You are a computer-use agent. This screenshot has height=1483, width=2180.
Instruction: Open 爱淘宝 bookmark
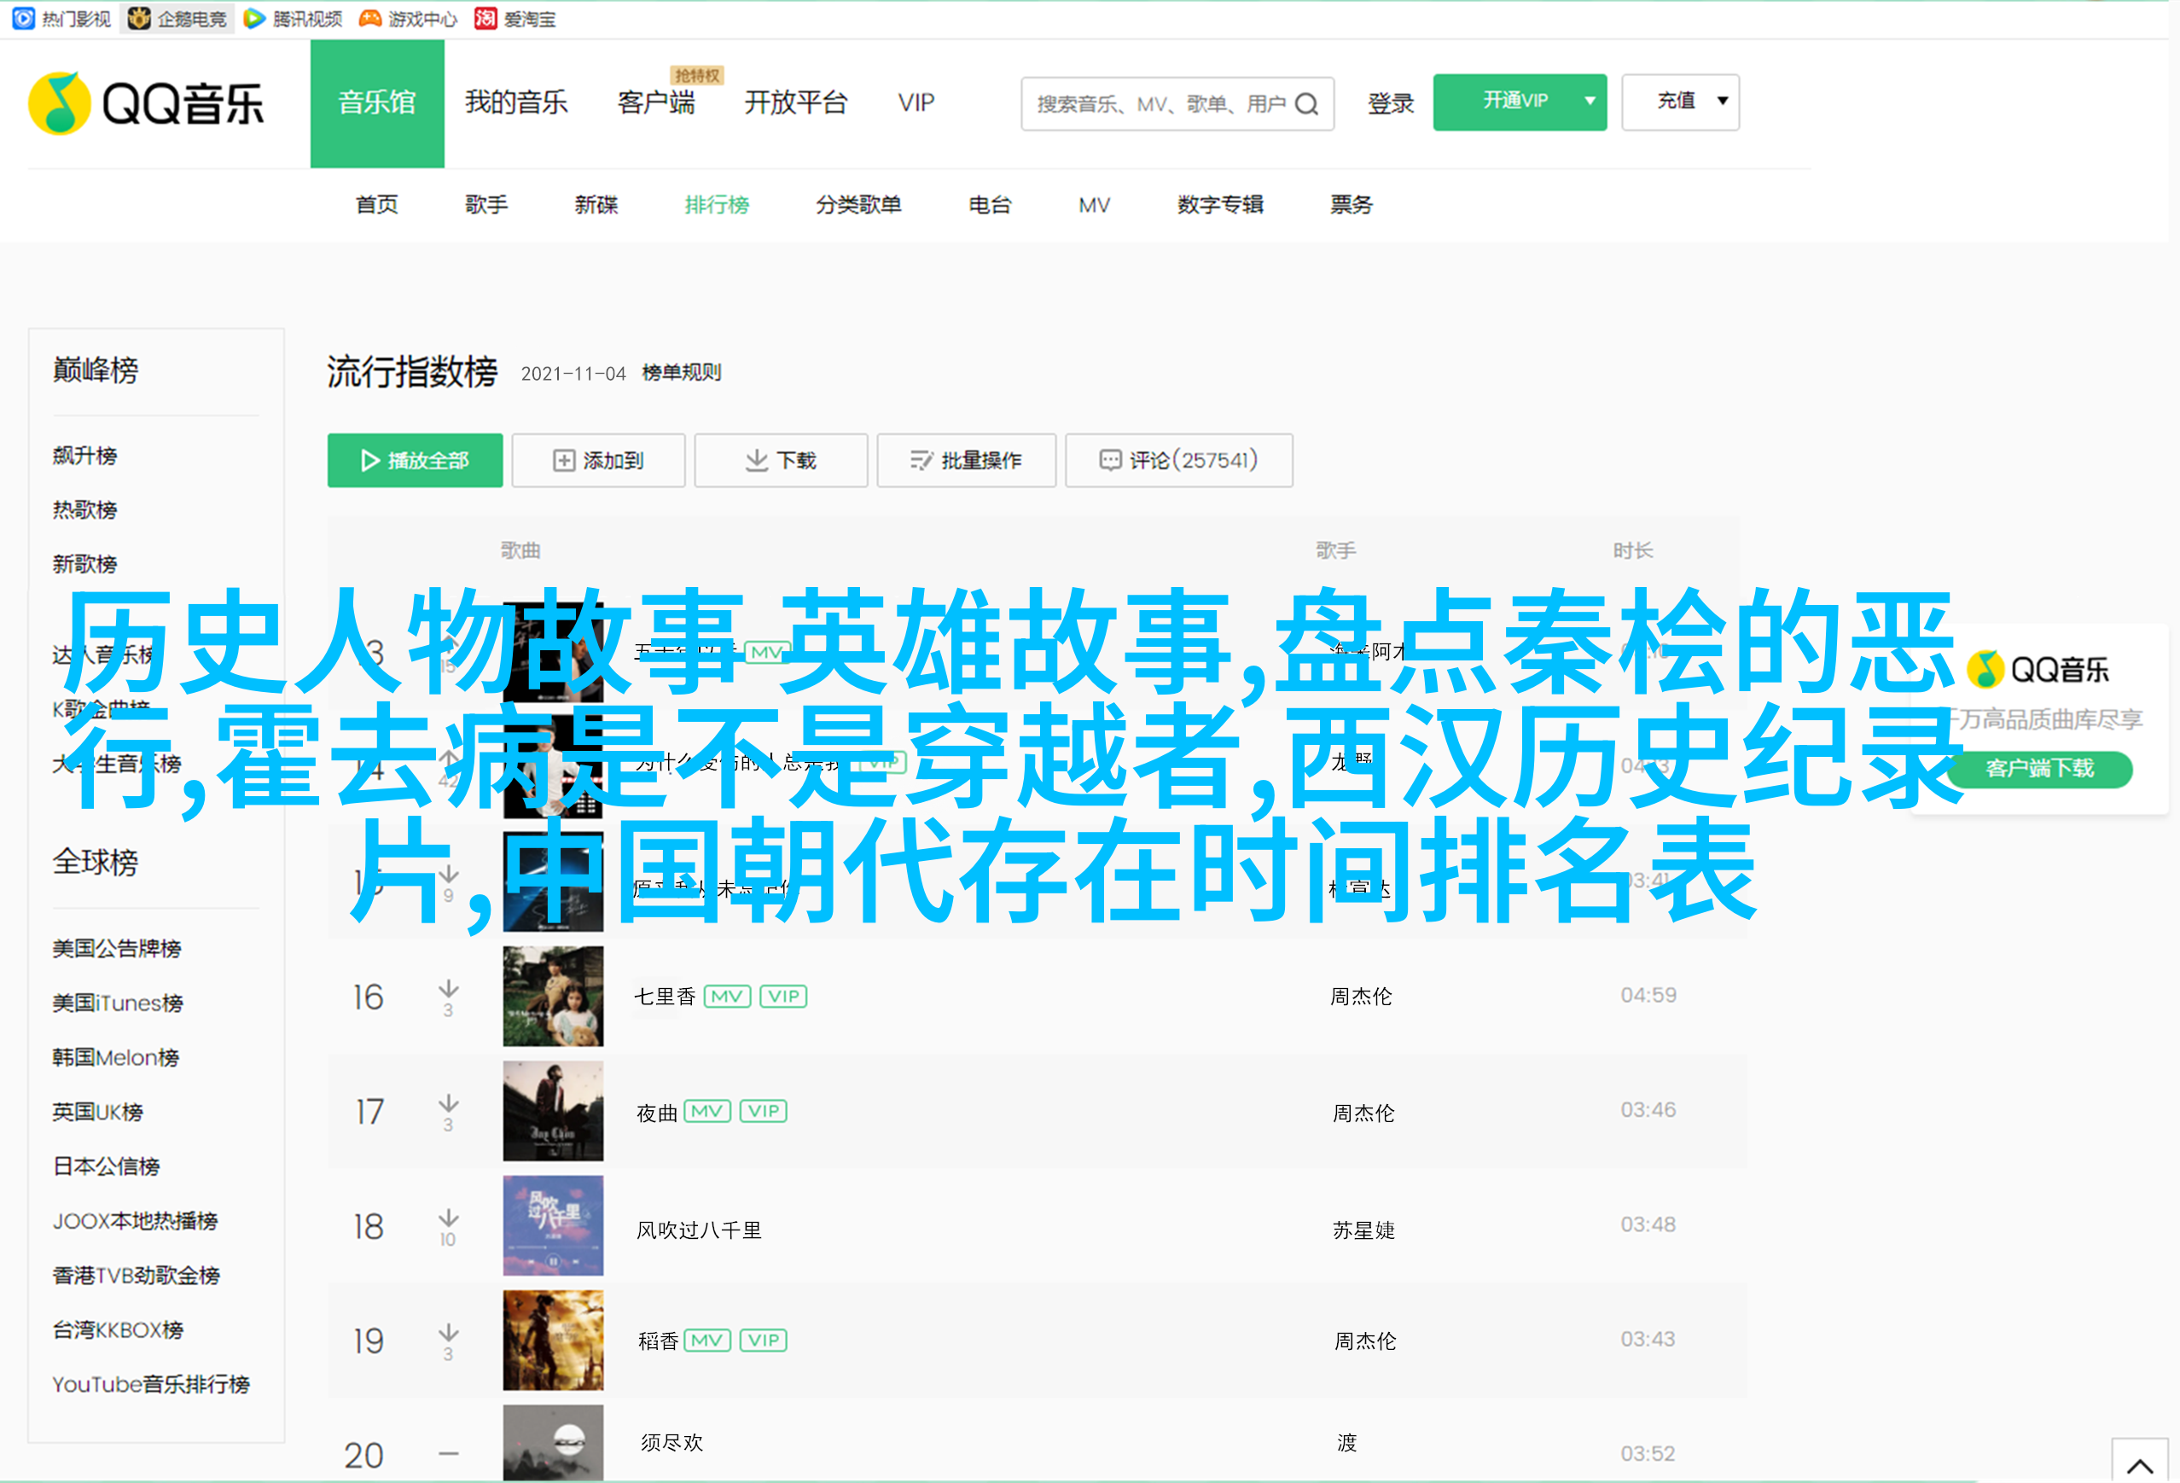point(515,18)
